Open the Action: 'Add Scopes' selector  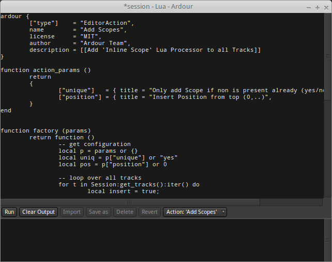pos(195,212)
